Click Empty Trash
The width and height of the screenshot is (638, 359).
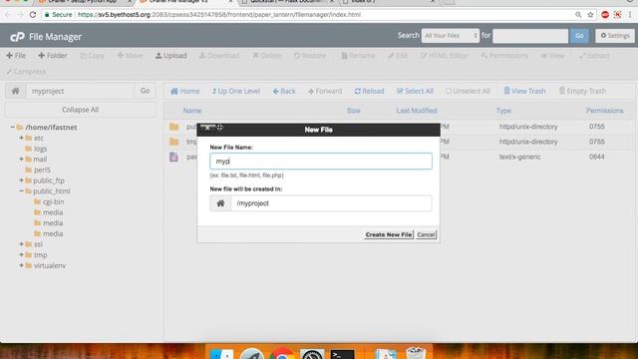(x=582, y=91)
